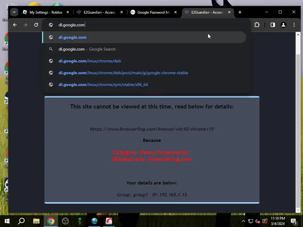This screenshot has height=227, width=303.
Task: Open the red-and-white icon app in taskbar
Action: 109,221
